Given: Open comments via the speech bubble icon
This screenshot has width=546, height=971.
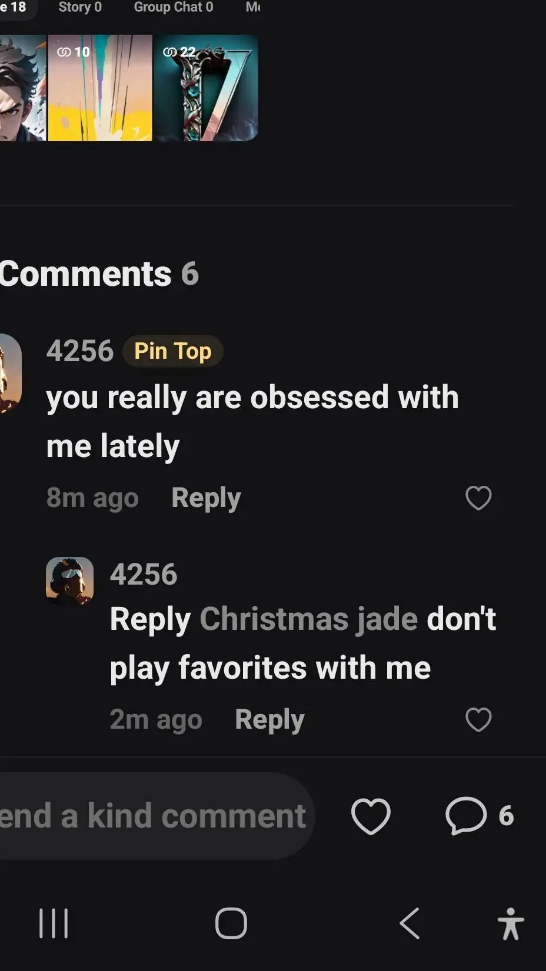Looking at the screenshot, I should [466, 815].
